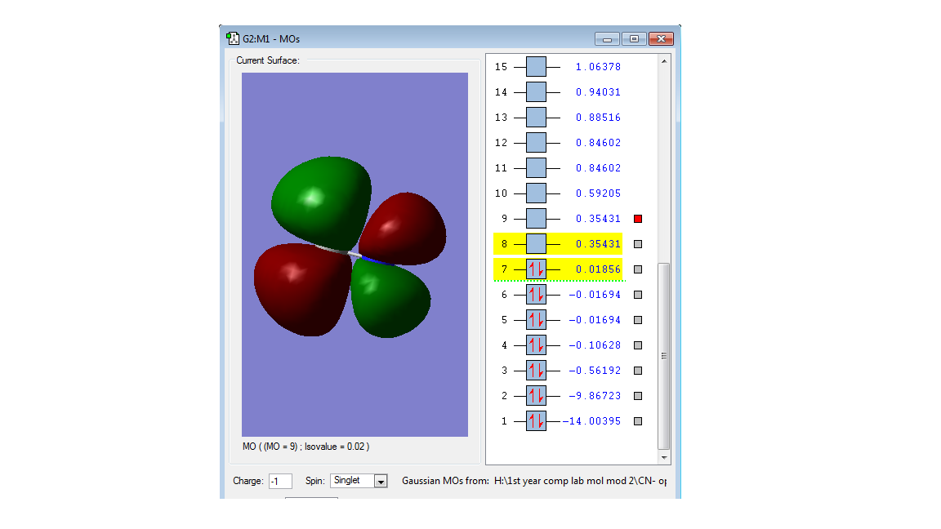
Task: Click energy value -9.86723
Action: tap(595, 396)
